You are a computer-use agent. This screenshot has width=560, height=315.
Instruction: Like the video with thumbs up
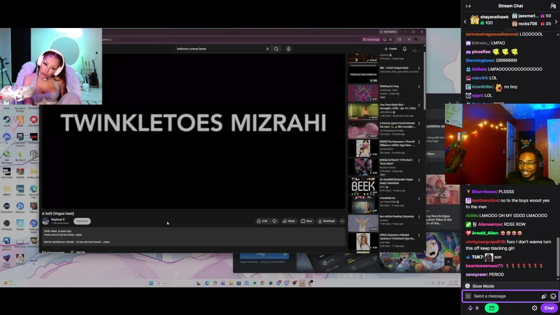tap(262, 221)
